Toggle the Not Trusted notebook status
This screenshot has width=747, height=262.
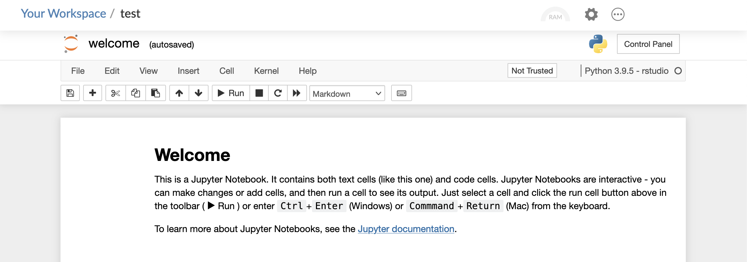[532, 70]
